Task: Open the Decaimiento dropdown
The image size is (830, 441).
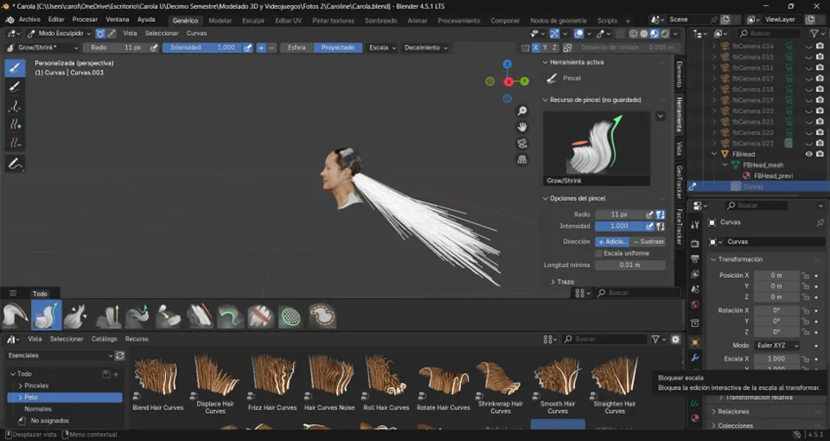Action: (426, 48)
